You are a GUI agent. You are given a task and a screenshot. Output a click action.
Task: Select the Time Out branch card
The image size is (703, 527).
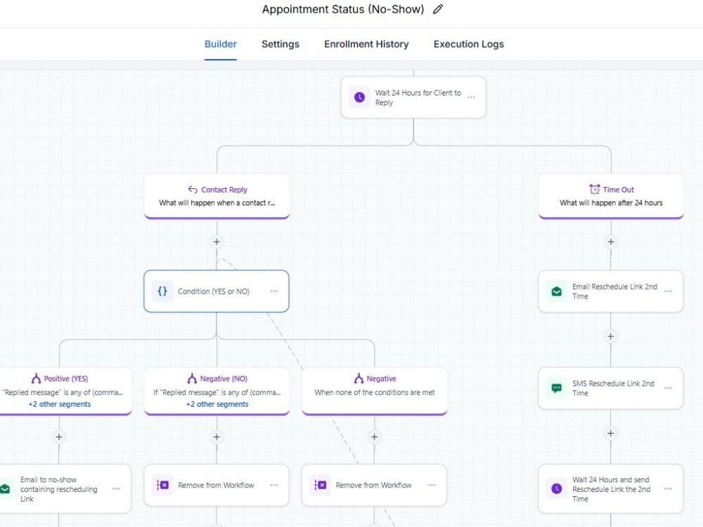[611, 196]
